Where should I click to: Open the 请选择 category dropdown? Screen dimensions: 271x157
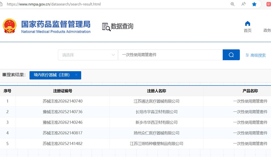(88, 55)
